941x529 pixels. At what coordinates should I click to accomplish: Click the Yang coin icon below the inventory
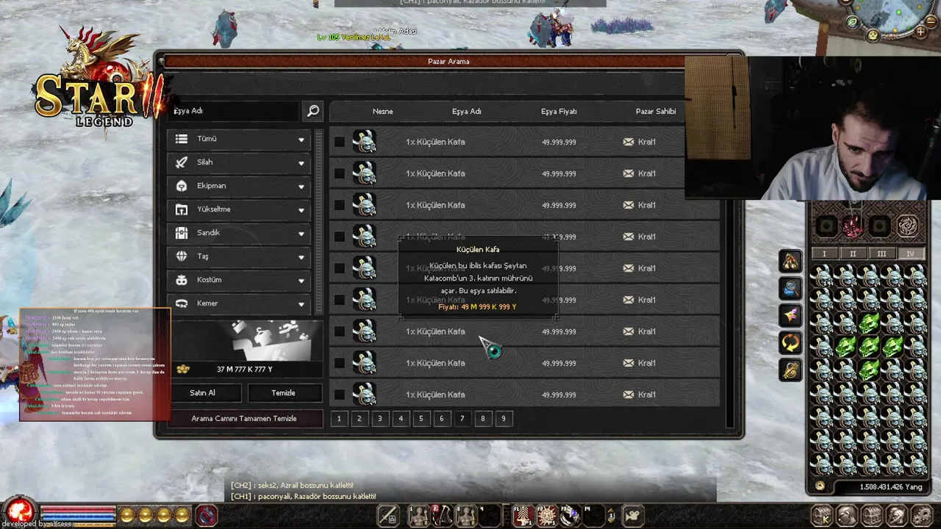tap(820, 486)
